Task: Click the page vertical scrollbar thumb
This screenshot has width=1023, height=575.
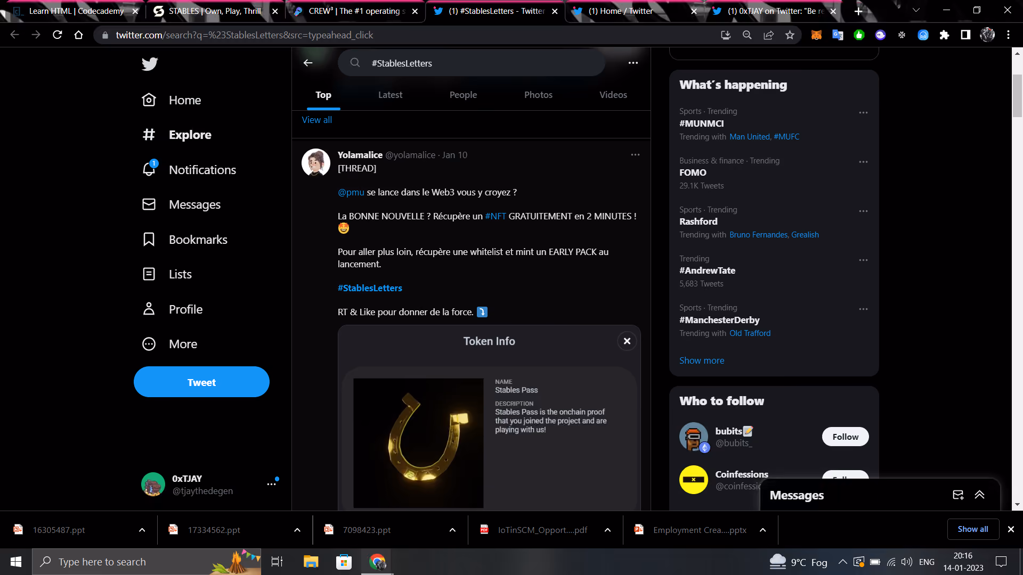Action: [x=1017, y=96]
